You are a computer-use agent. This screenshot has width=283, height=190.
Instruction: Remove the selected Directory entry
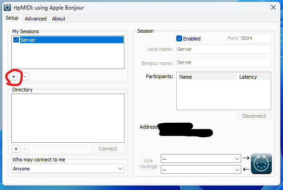pyautogui.click(x=25, y=149)
